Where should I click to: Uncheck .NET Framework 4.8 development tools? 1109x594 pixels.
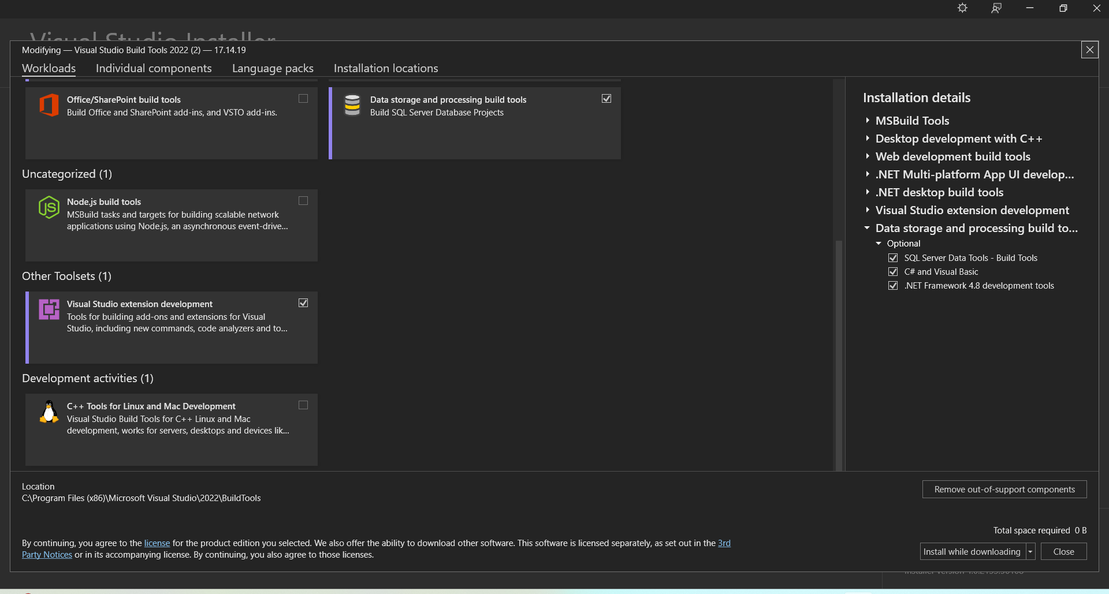point(893,286)
